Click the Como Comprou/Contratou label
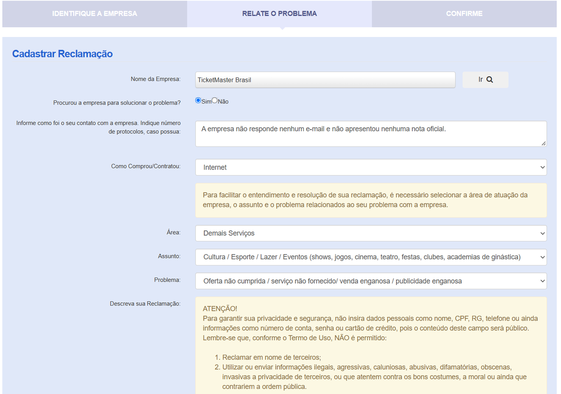The width and height of the screenshot is (561, 394). tap(146, 166)
